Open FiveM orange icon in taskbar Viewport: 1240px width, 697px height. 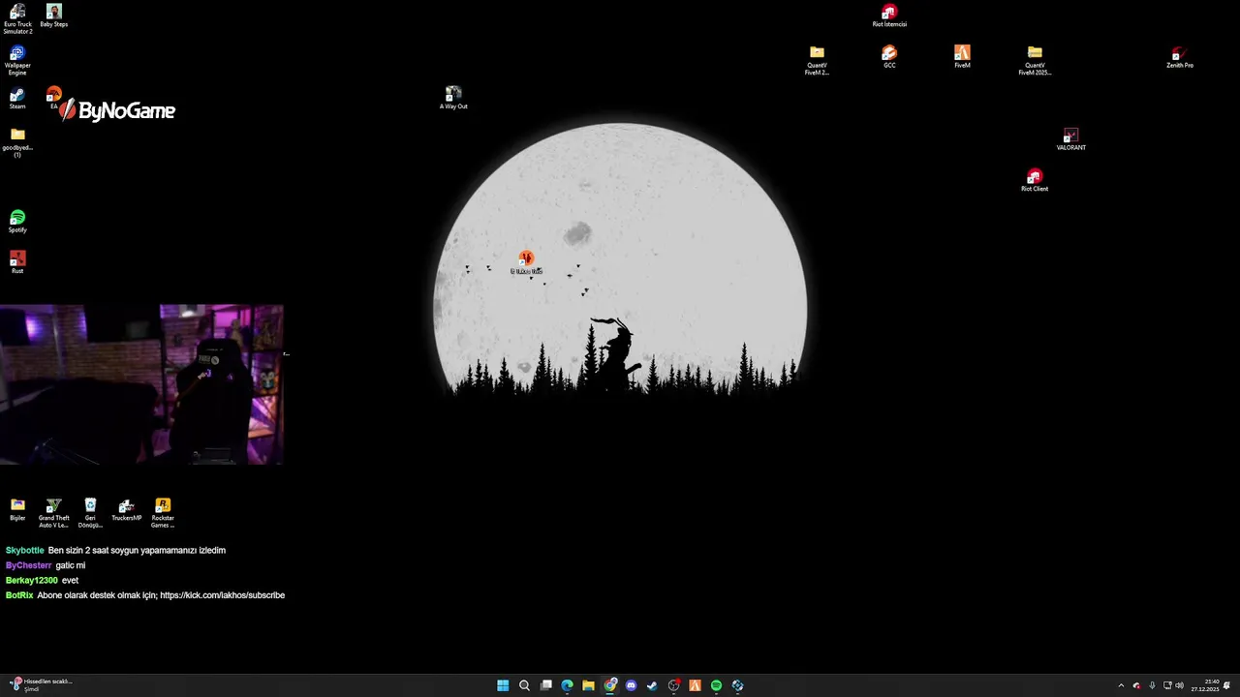coord(695,685)
